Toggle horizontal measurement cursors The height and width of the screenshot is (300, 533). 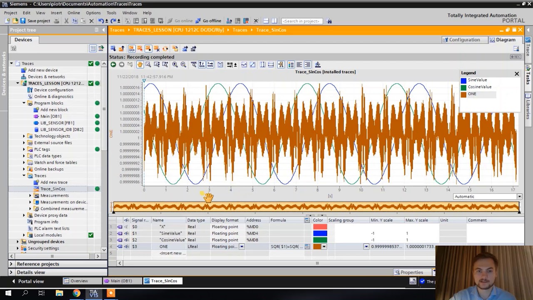tap(271, 65)
